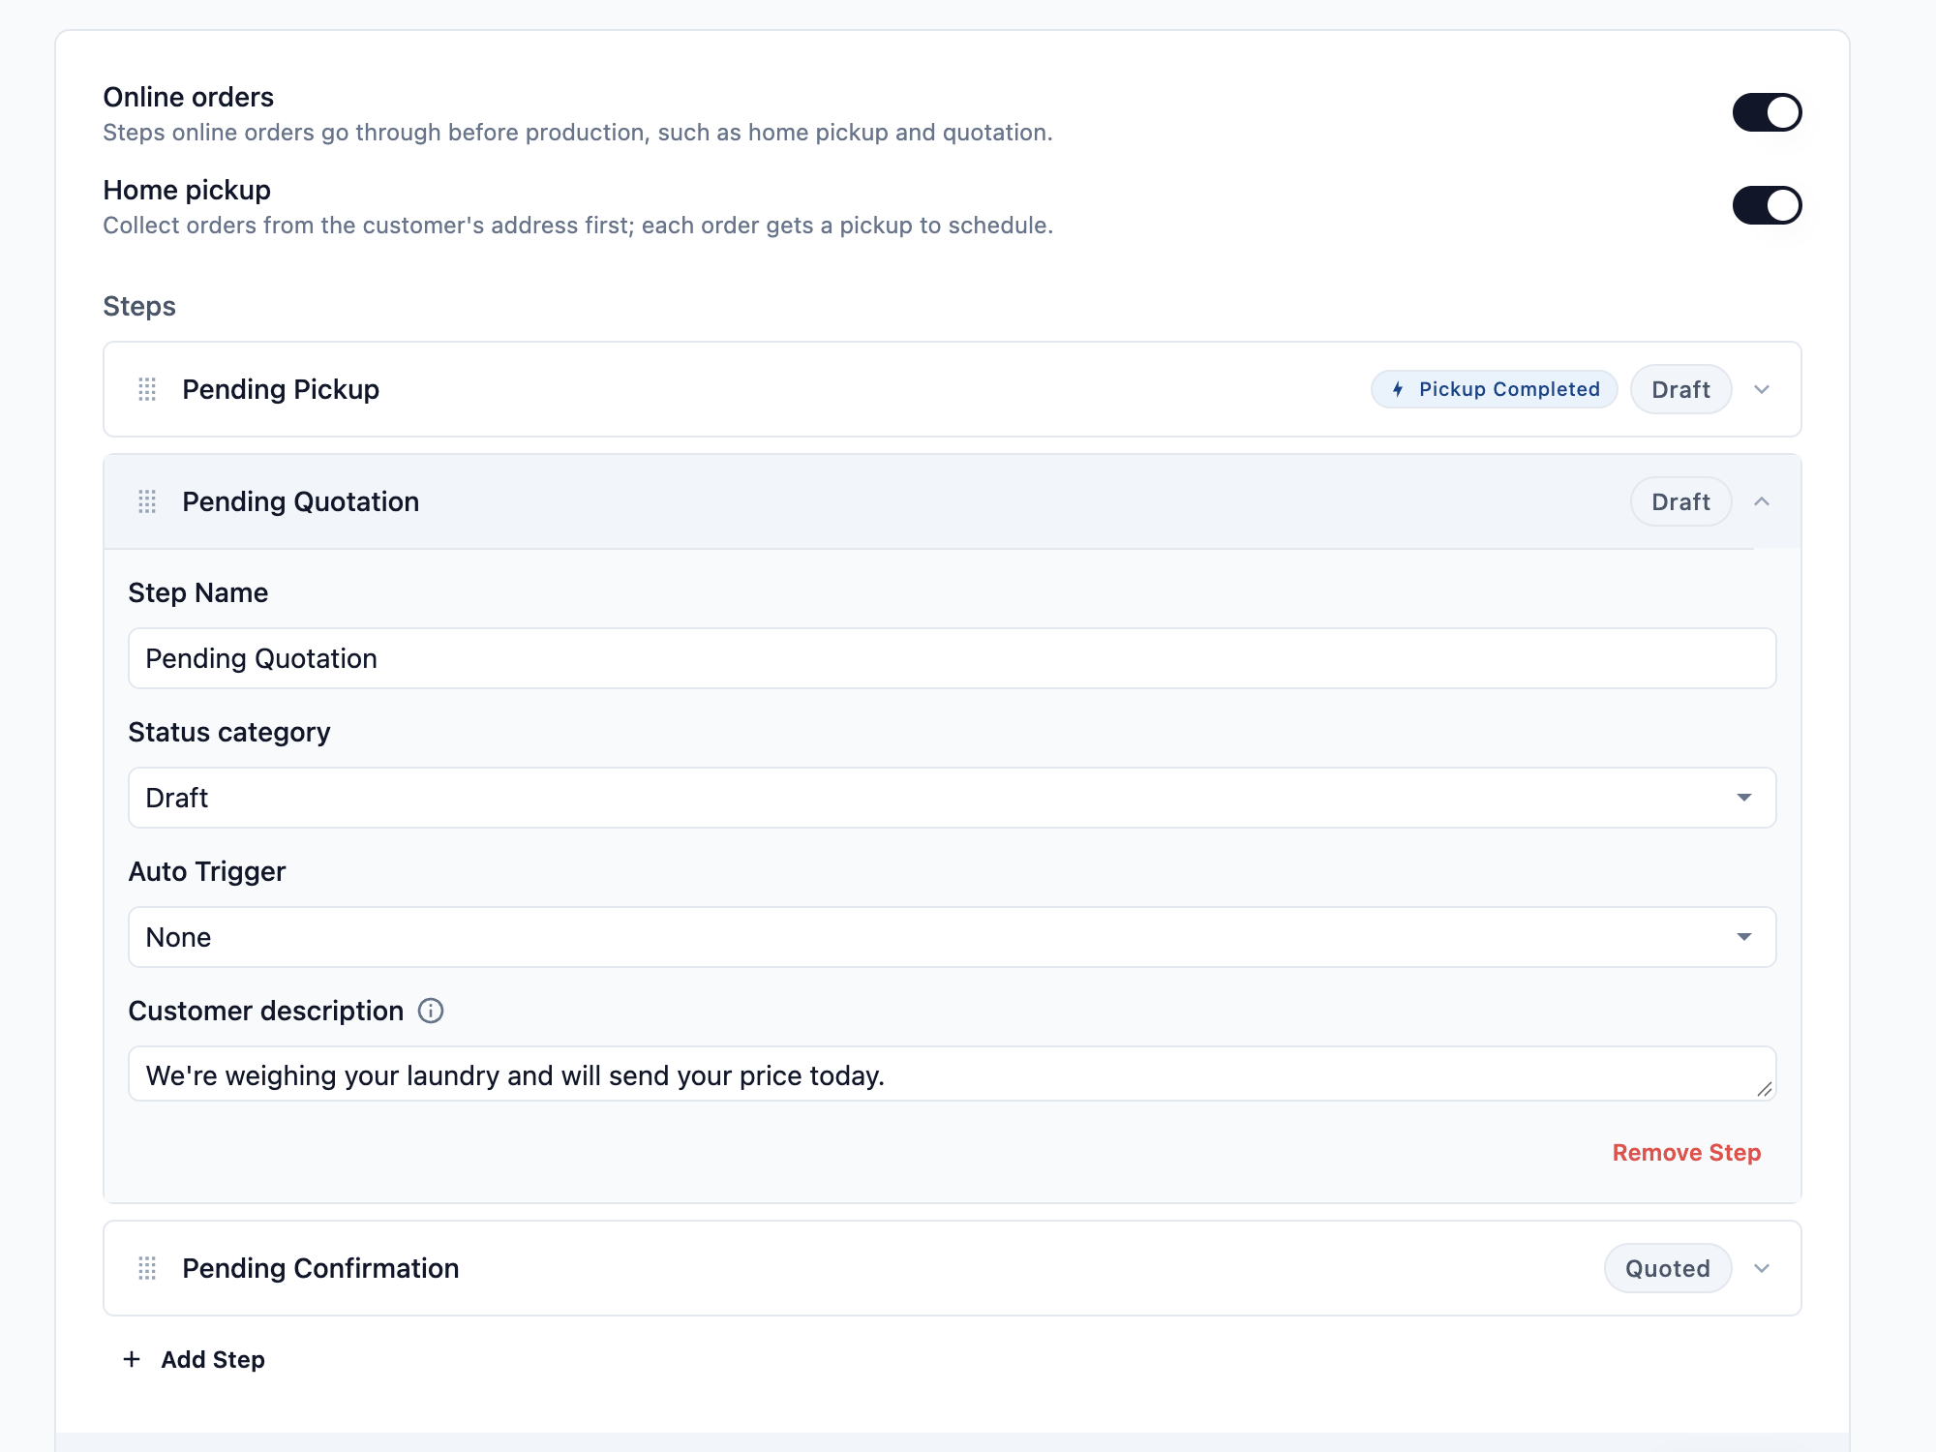Click the Pending Pickup step title
Image resolution: width=1936 pixels, height=1452 pixels.
281,389
